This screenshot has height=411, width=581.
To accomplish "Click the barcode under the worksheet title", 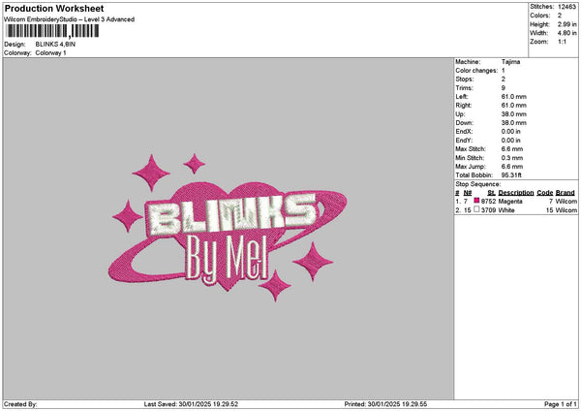I will [x=52, y=31].
